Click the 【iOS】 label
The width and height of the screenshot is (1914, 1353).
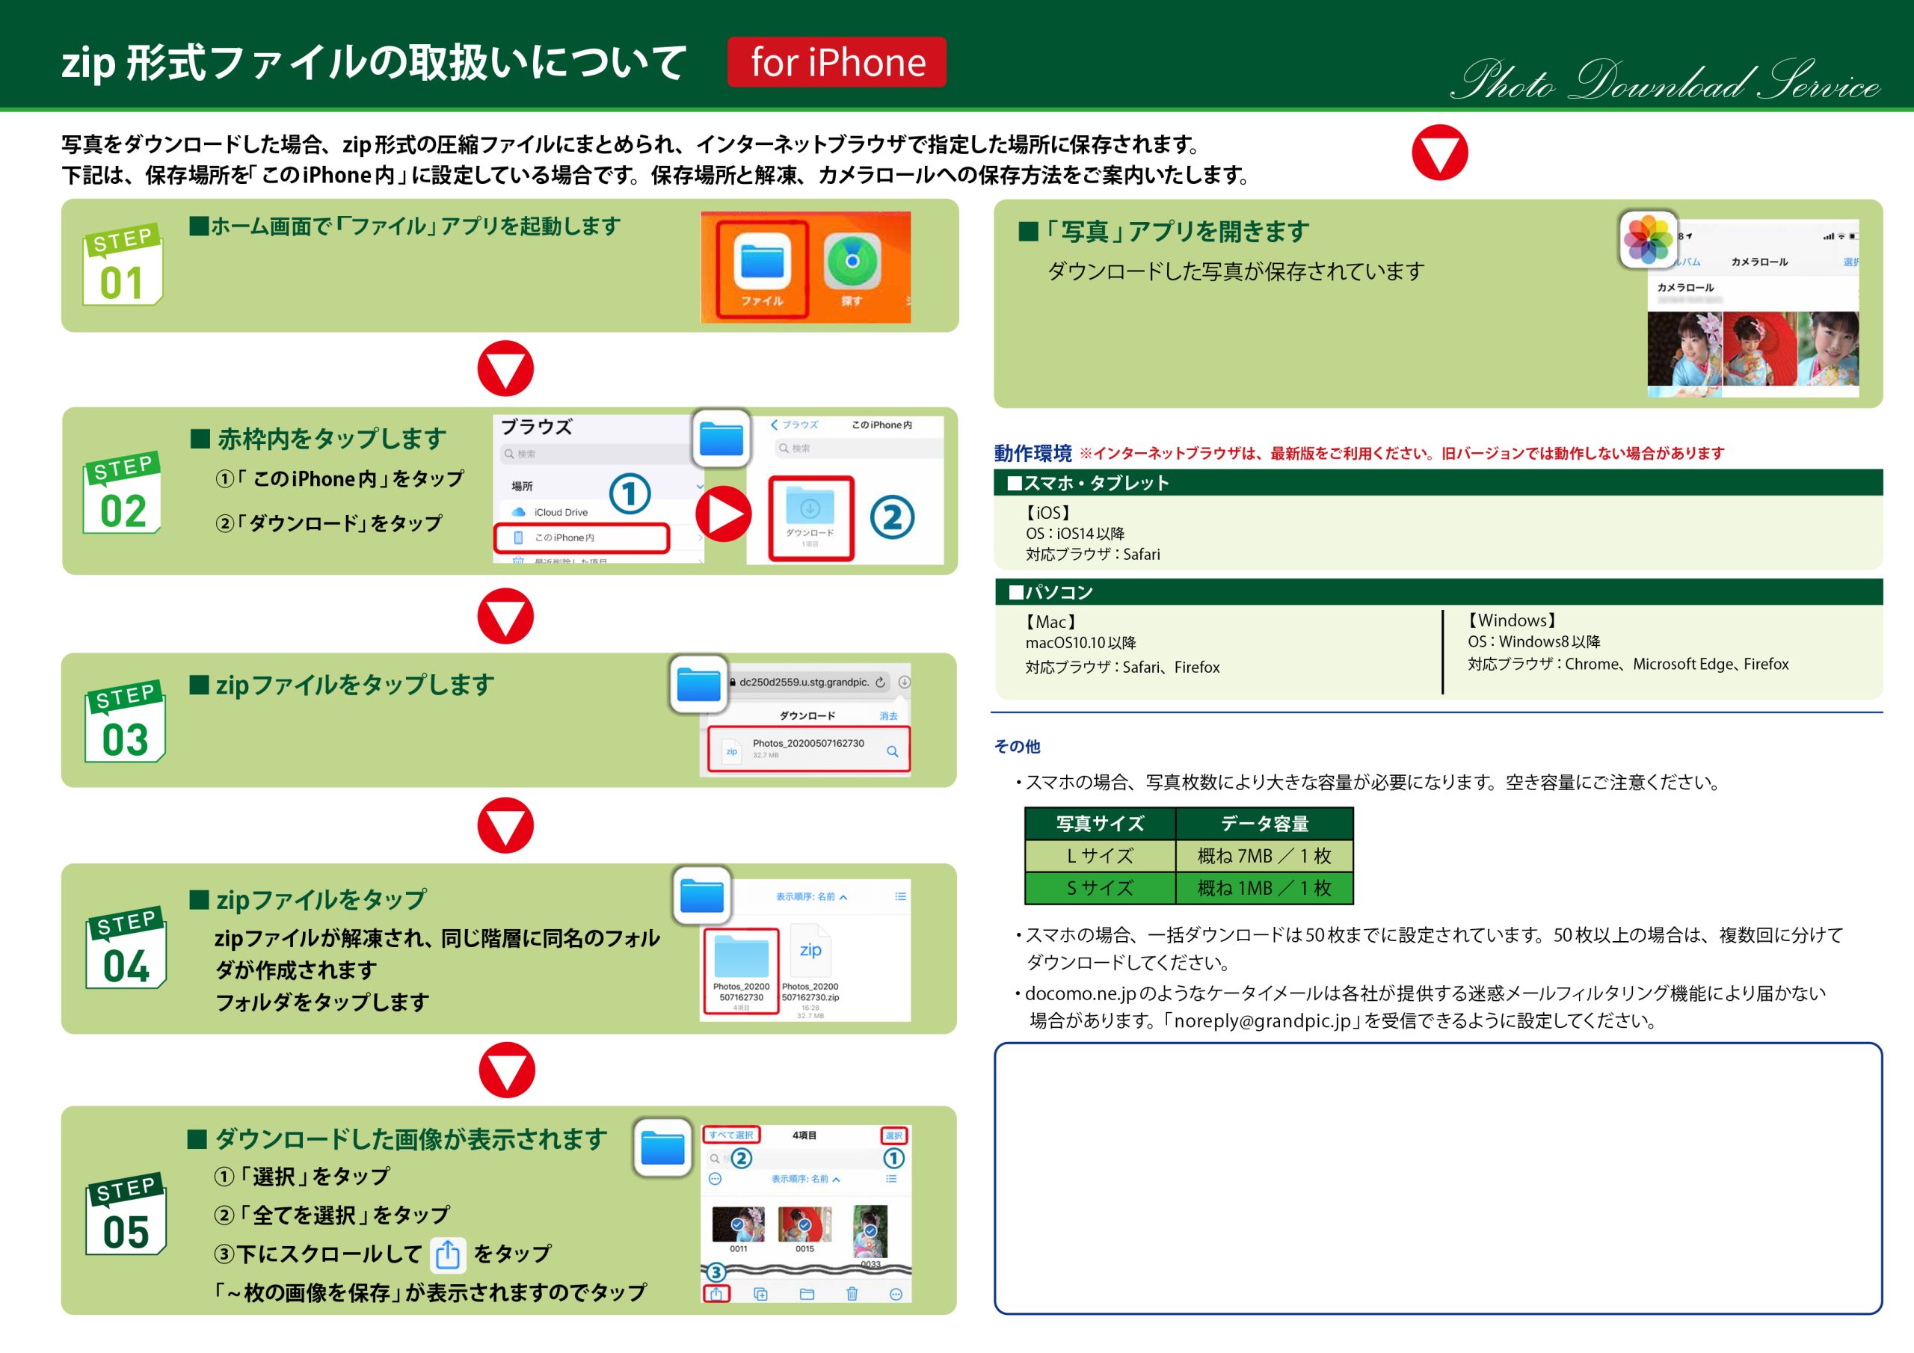pos(1048,513)
